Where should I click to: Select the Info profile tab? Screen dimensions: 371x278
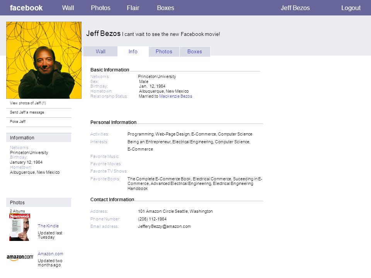point(133,51)
